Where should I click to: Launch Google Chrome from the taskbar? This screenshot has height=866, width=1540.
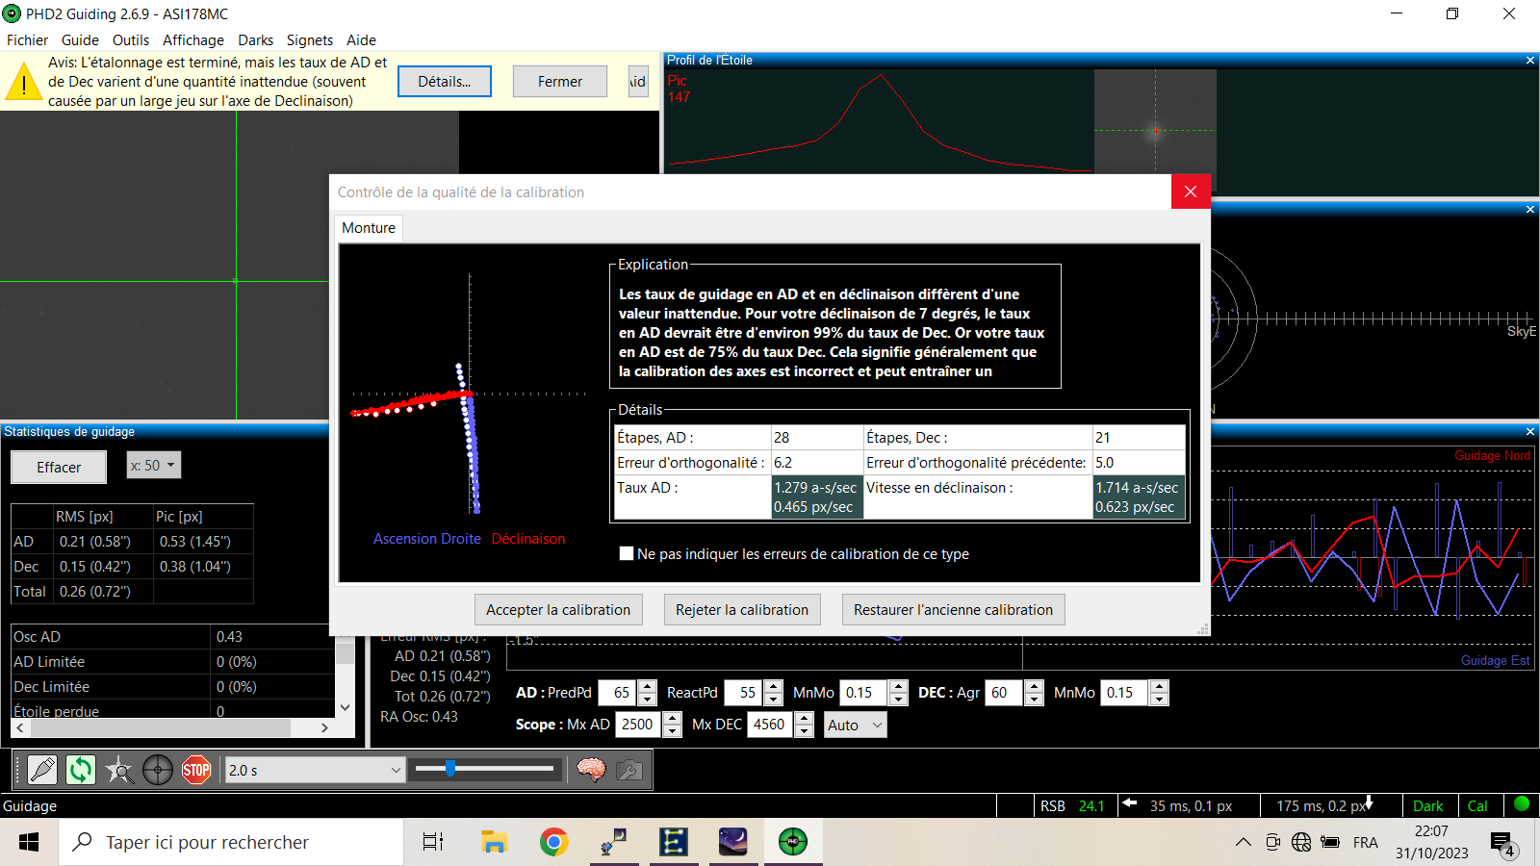click(x=553, y=842)
